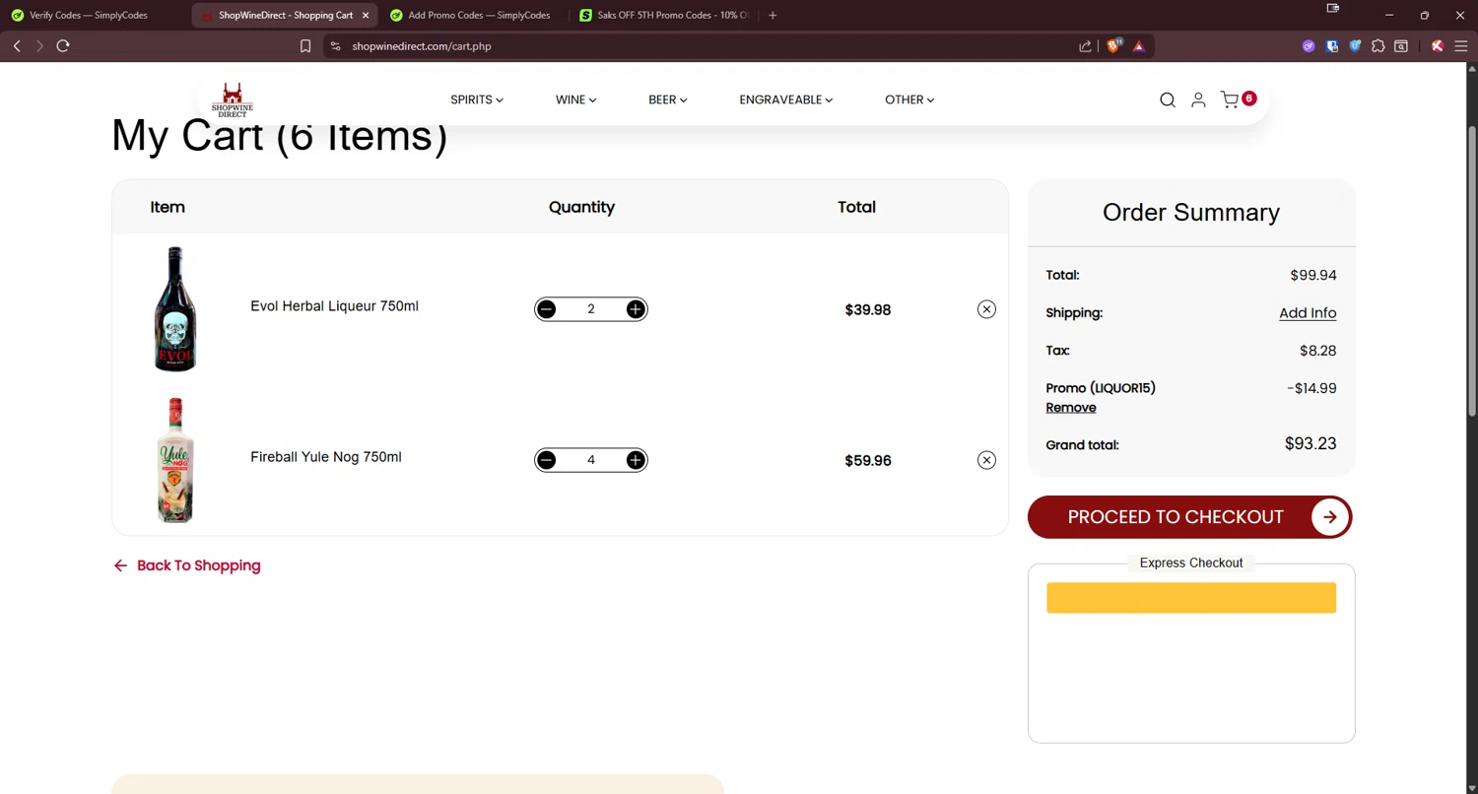The width and height of the screenshot is (1478, 794).
Task: Open the Bitwarden shield extension icon
Action: click(x=1332, y=46)
